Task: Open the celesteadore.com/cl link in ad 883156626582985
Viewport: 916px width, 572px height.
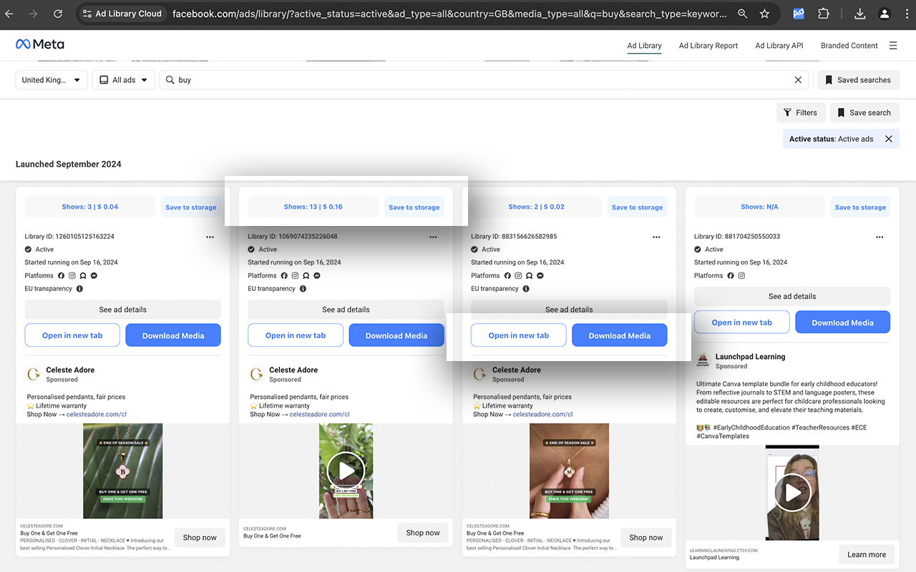Action: [543, 414]
